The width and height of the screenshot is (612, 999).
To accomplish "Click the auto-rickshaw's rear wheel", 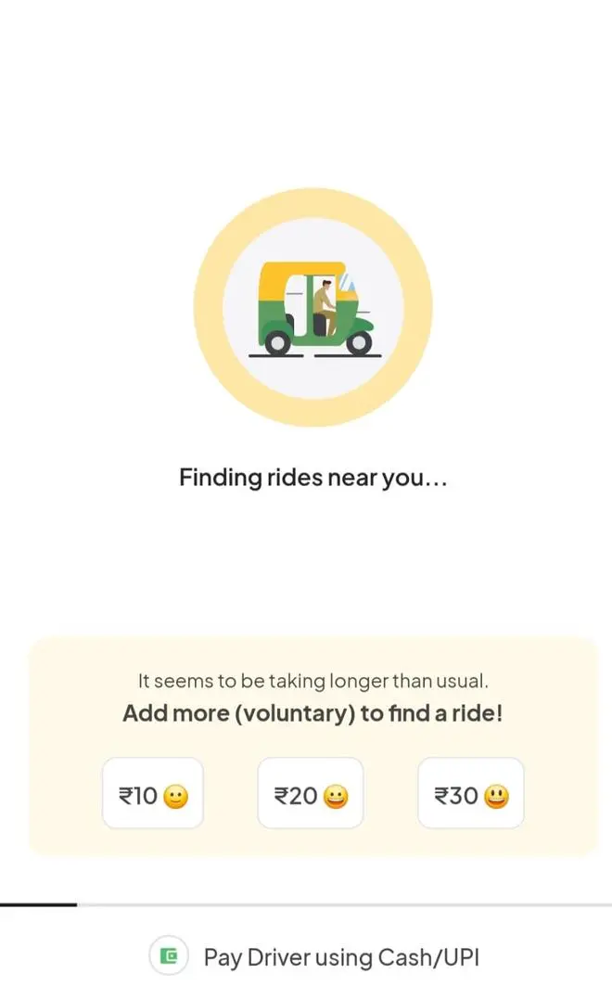I will (x=277, y=343).
